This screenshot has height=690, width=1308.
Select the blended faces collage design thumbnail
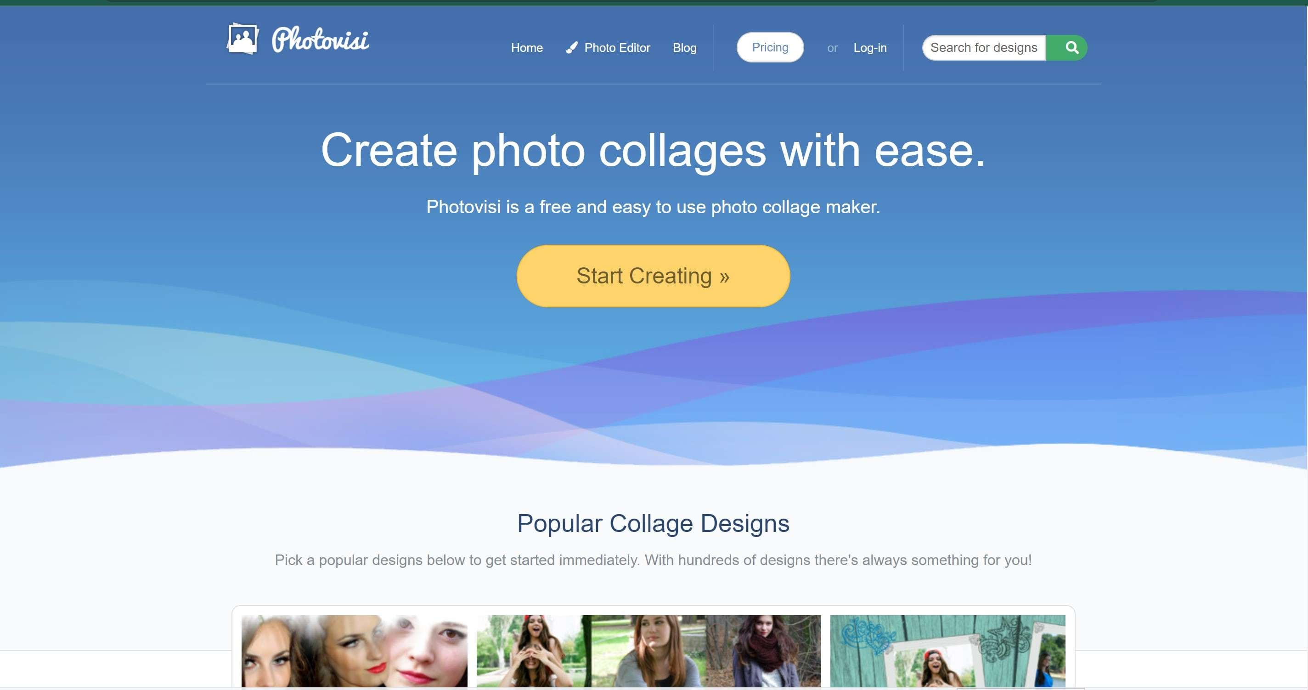[x=355, y=651]
